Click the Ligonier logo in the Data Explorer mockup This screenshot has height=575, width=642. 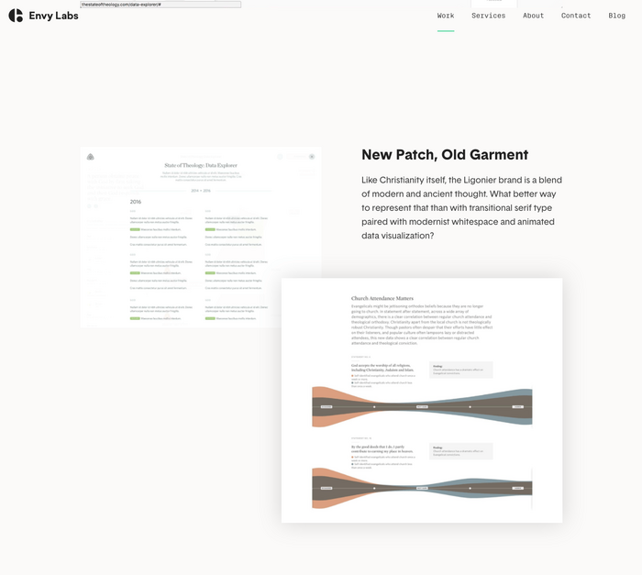[x=91, y=157]
